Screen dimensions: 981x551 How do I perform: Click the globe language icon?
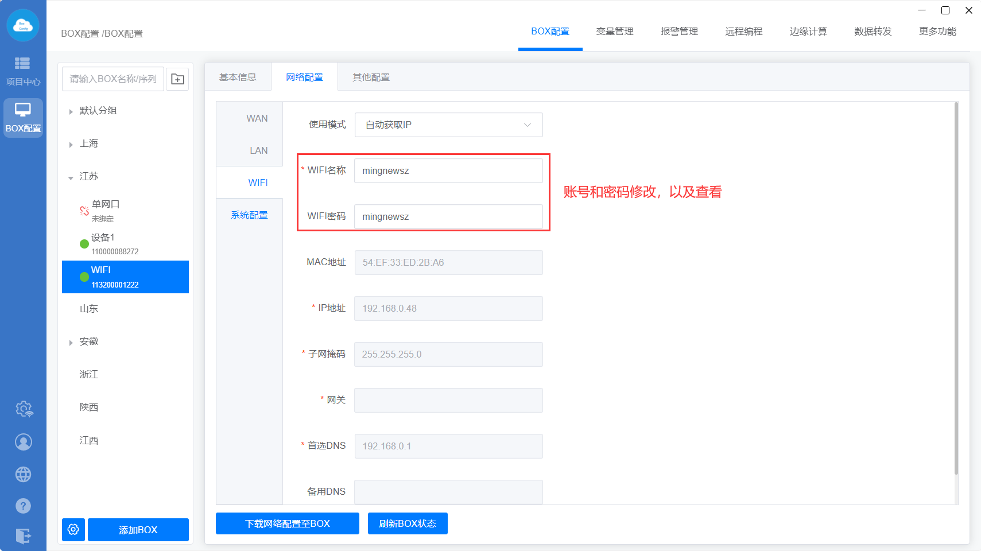tap(24, 474)
